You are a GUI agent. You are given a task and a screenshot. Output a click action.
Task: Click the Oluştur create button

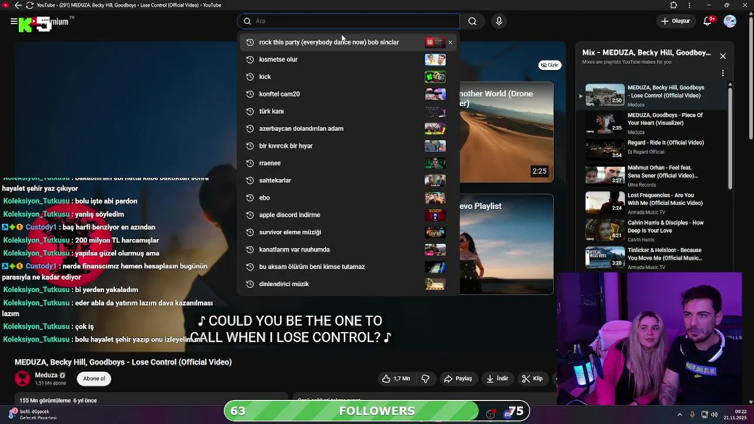coord(675,21)
